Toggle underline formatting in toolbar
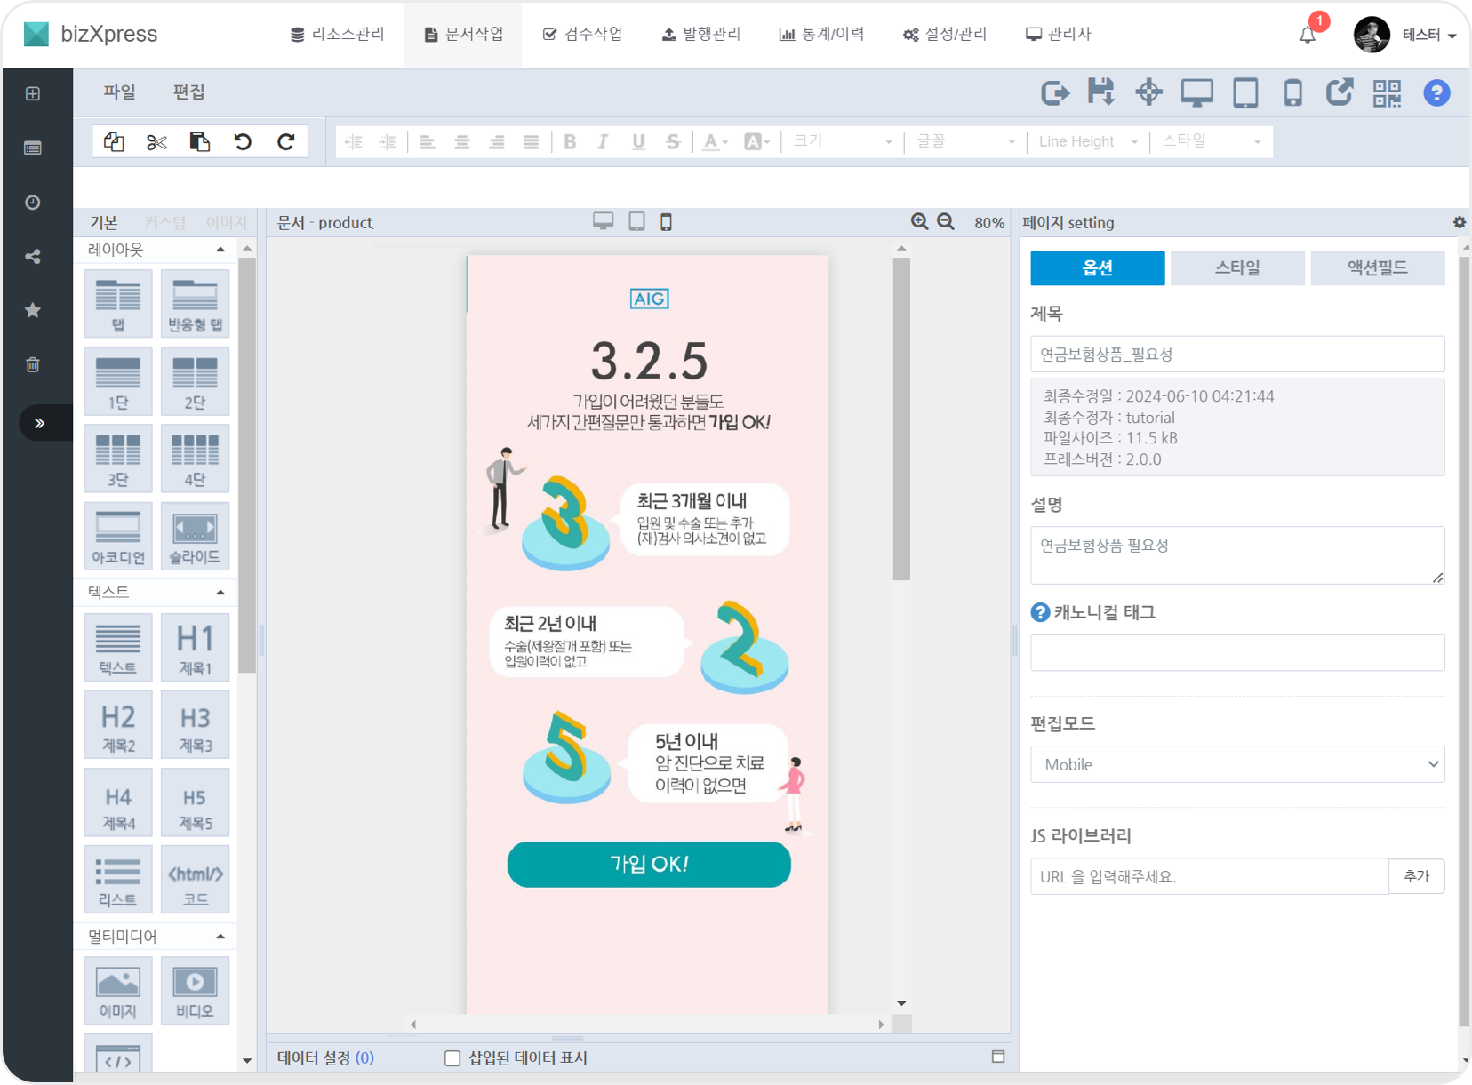Viewport: 1472px width, 1085px height. (x=638, y=140)
